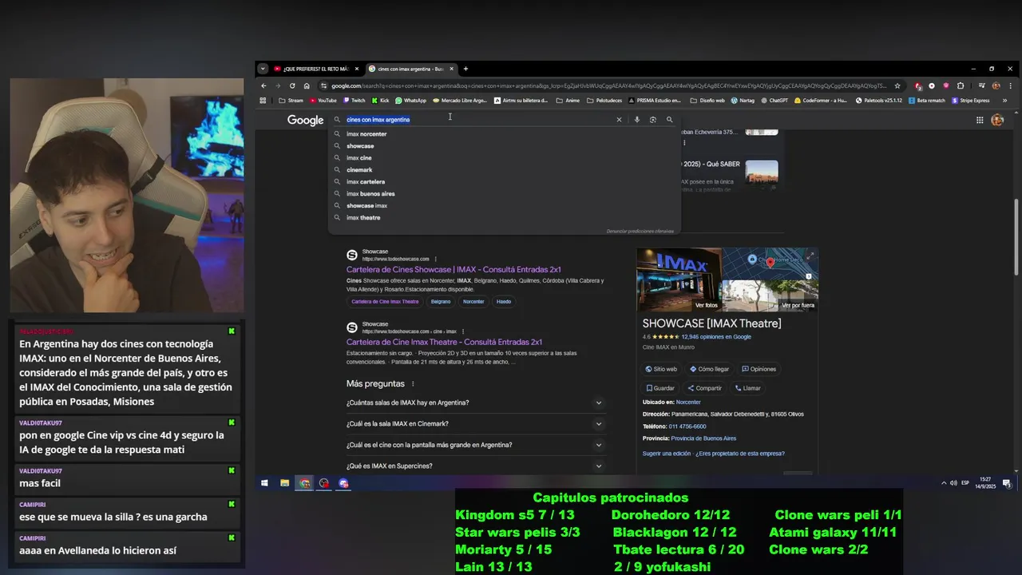Click the Google logo
Viewport: 1022px width, 575px height.
(305, 120)
